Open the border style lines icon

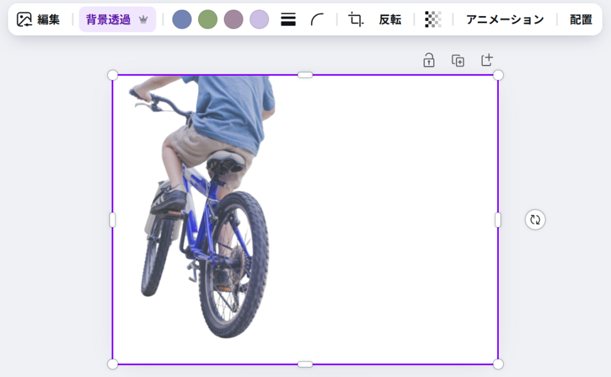(x=288, y=20)
